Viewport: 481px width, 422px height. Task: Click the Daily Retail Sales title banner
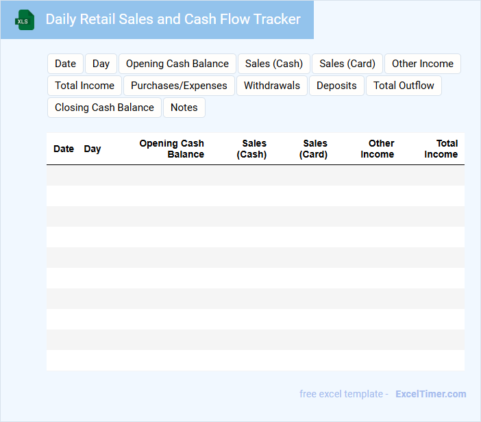click(x=173, y=20)
